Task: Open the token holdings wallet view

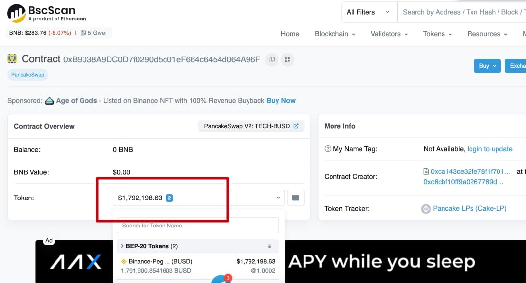Action: 296,198
